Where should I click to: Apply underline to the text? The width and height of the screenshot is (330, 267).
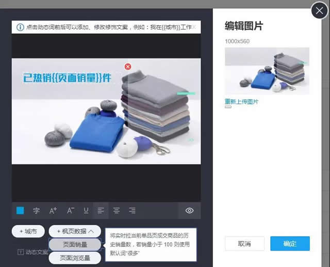(x=86, y=211)
